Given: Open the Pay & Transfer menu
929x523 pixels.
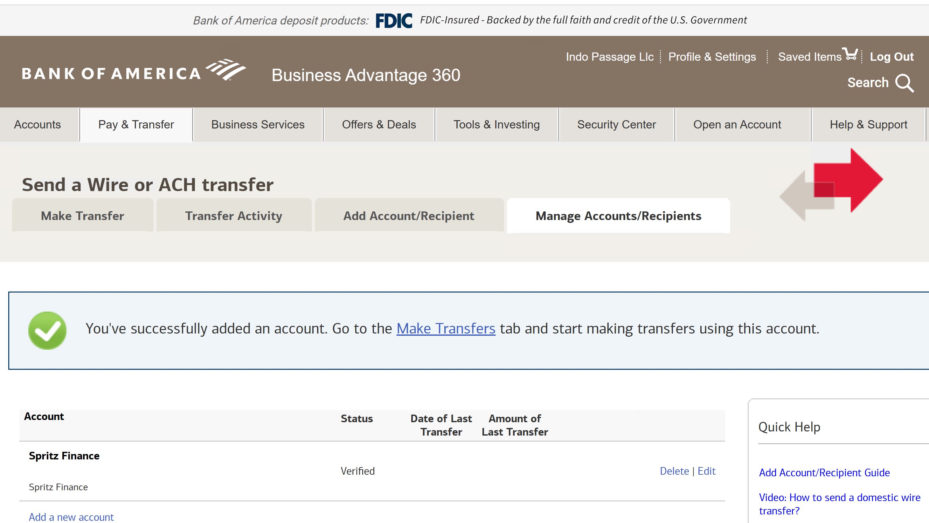Looking at the screenshot, I should (x=136, y=125).
